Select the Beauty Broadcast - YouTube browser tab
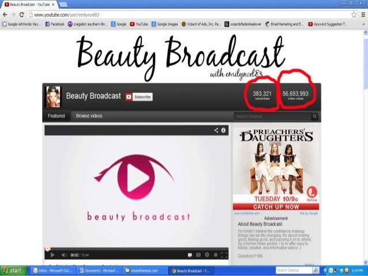 (x=29, y=5)
